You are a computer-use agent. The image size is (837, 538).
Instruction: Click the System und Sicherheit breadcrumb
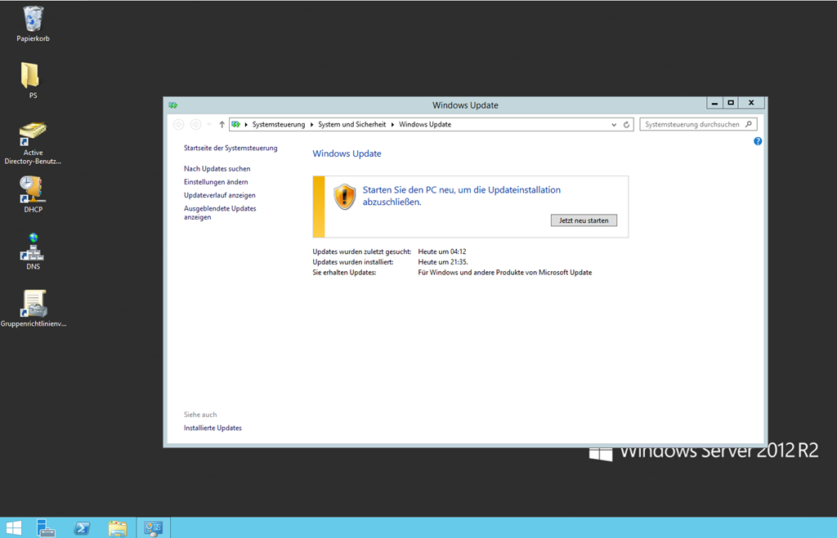tap(352, 125)
